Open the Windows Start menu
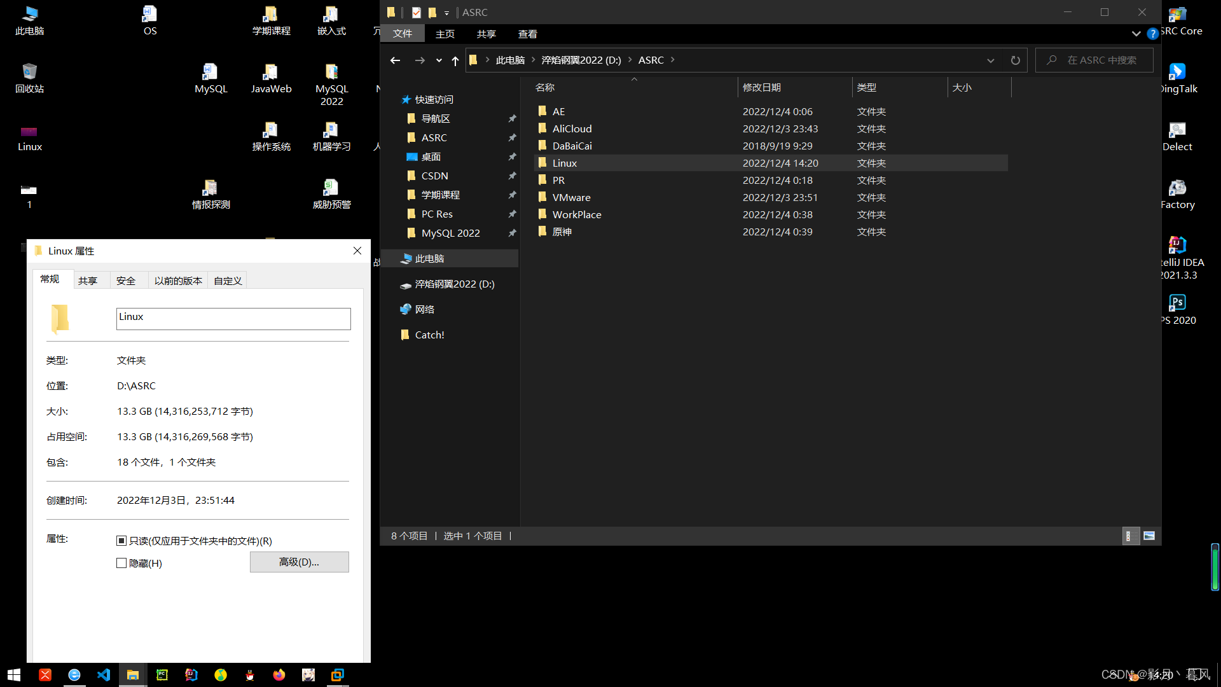Image resolution: width=1221 pixels, height=687 pixels. [14, 675]
